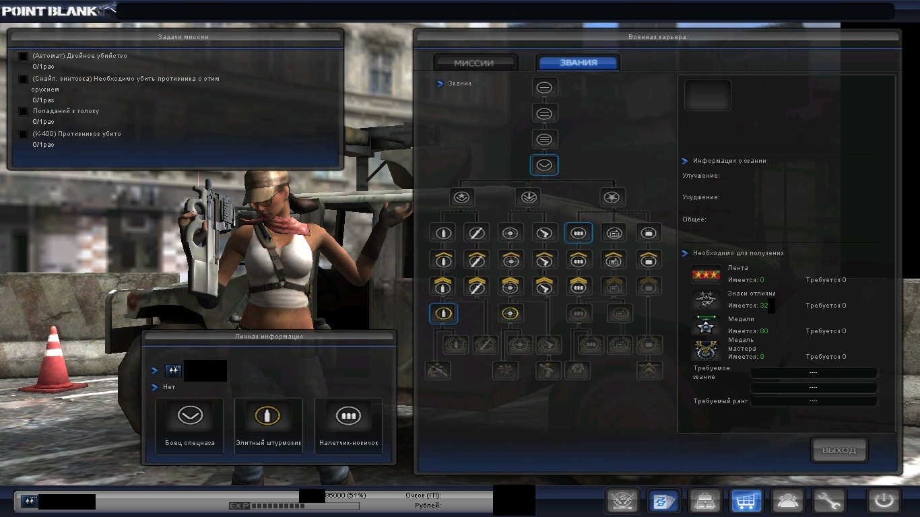Screen dimensions: 920x517
Task: Click the "Имеется: 80" value
Action: click(x=748, y=331)
